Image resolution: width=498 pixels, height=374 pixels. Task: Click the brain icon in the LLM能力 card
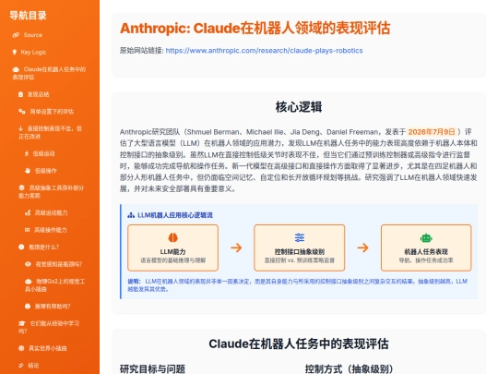[172, 237]
